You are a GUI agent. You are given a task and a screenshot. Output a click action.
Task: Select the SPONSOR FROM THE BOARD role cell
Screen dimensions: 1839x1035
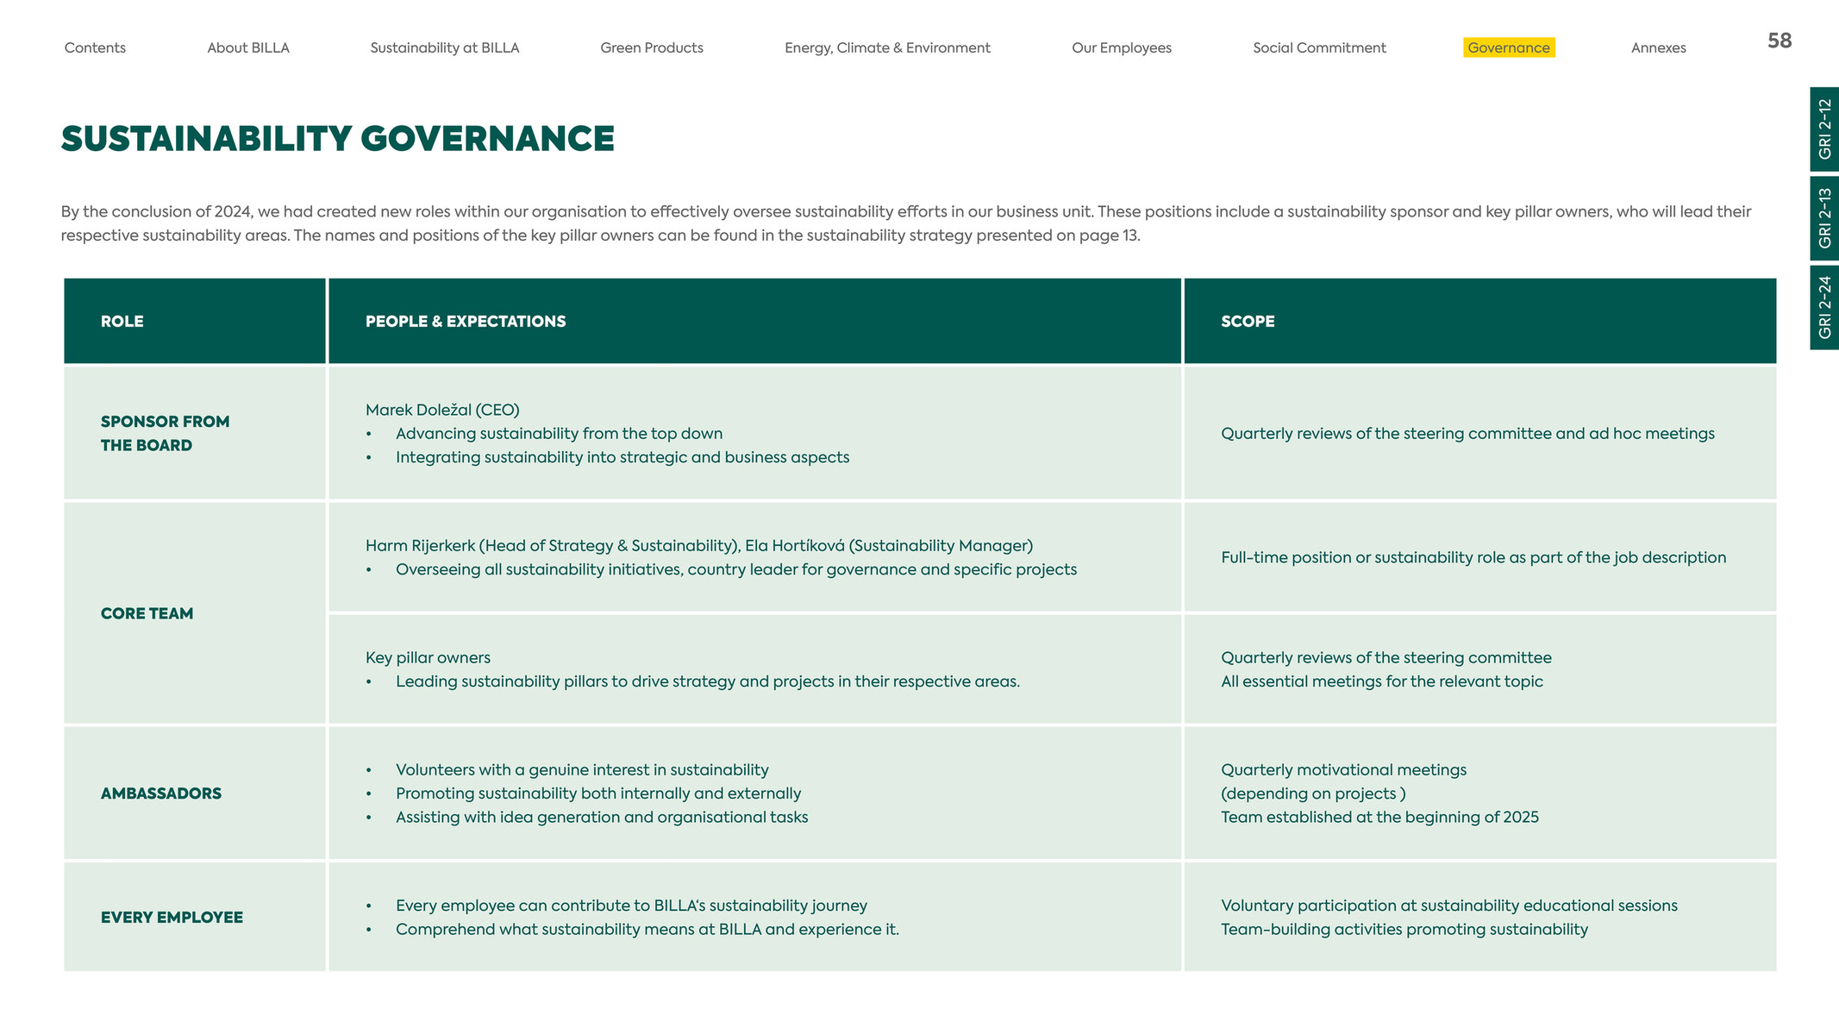195,433
